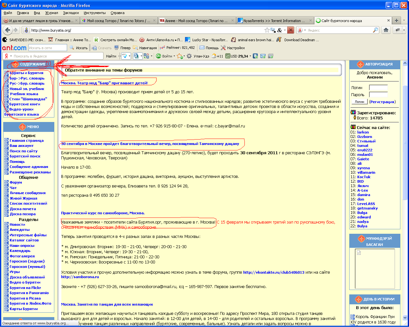Screen dimensions: 409x327
Task: Open the Войти login dropdown arrow
Action: tap(174, 56)
